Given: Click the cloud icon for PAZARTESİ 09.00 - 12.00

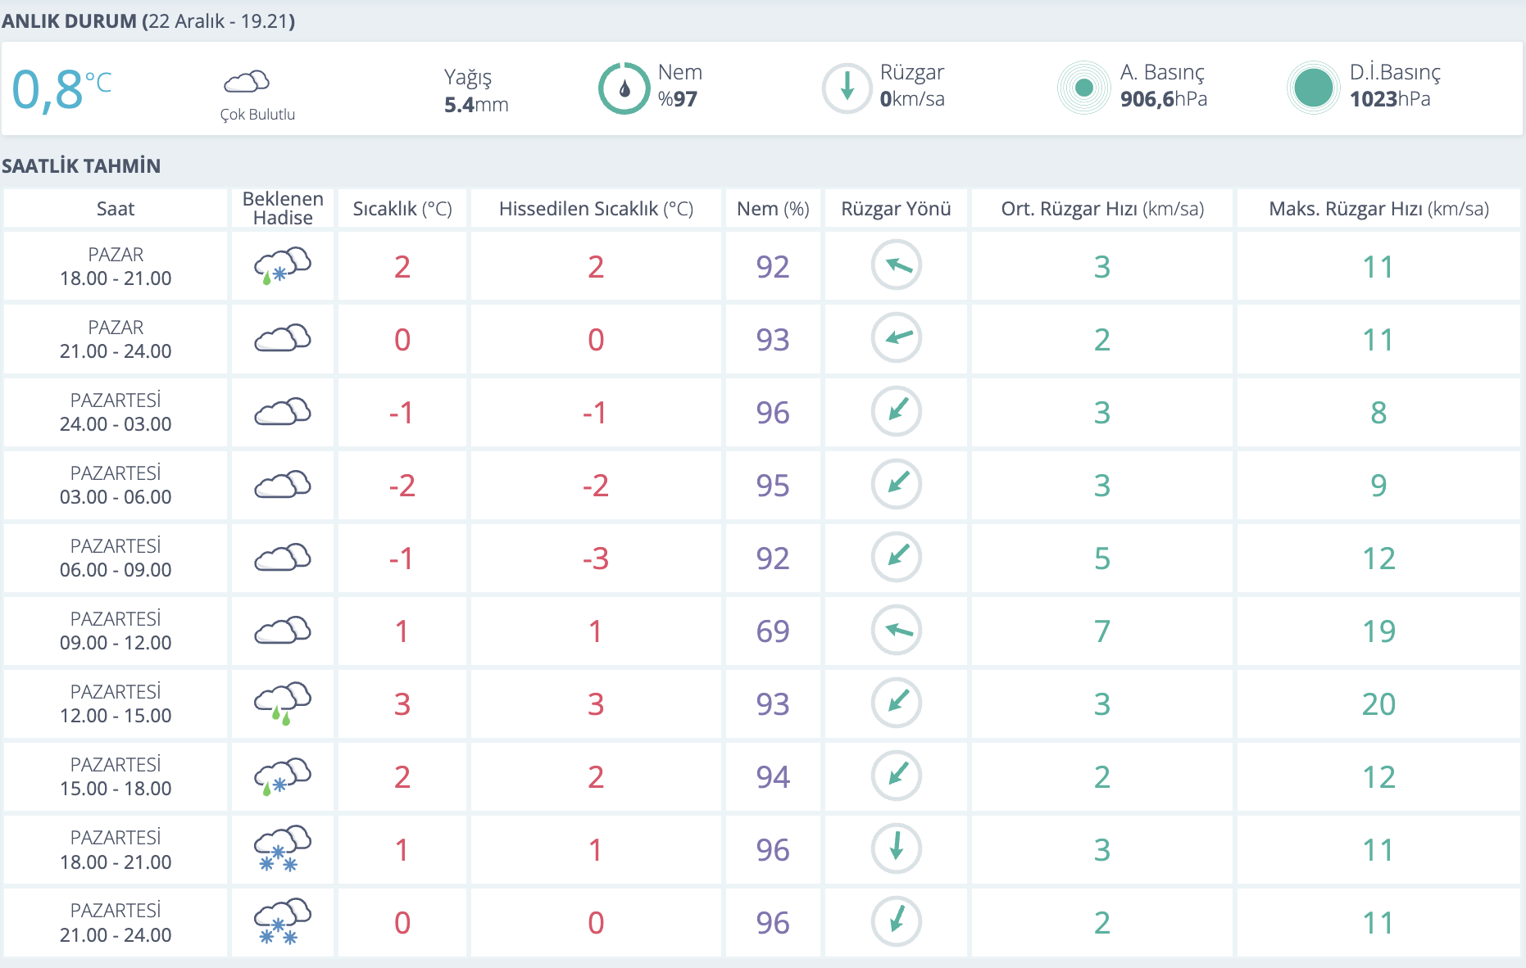Looking at the screenshot, I should pyautogui.click(x=283, y=630).
